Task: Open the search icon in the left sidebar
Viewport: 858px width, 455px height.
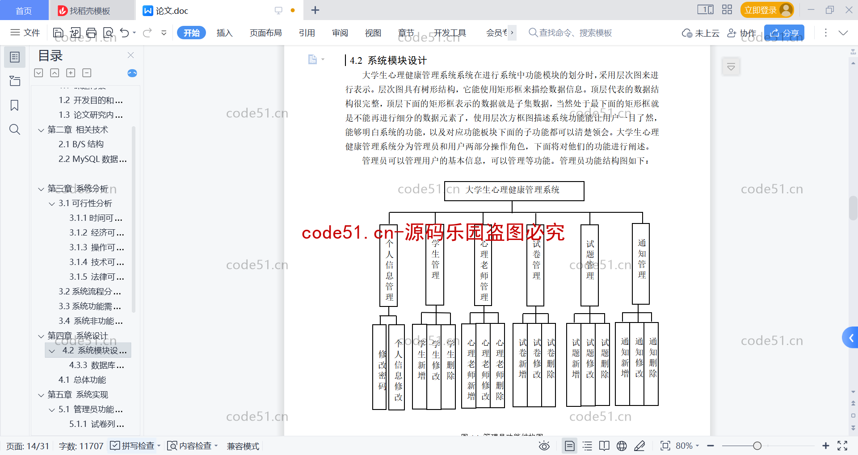Action: pyautogui.click(x=15, y=129)
